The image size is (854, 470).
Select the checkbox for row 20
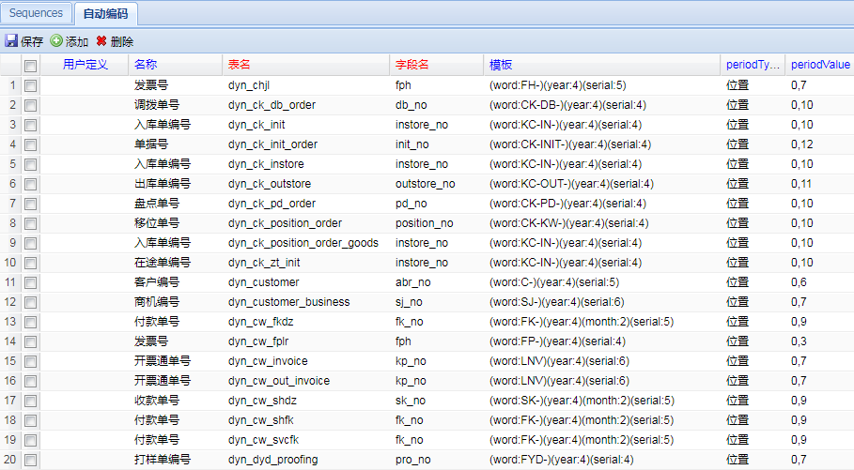[30, 460]
